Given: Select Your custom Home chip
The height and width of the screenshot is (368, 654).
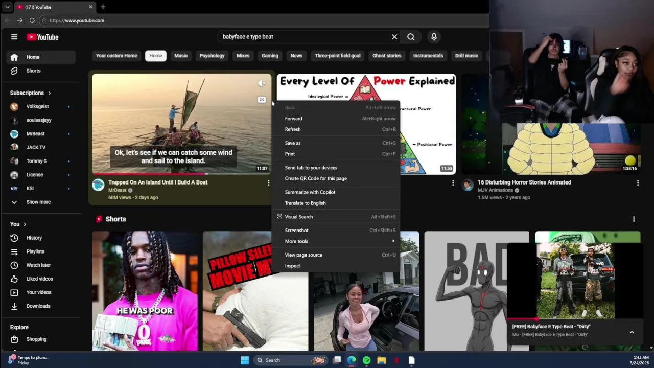Looking at the screenshot, I should click(116, 56).
